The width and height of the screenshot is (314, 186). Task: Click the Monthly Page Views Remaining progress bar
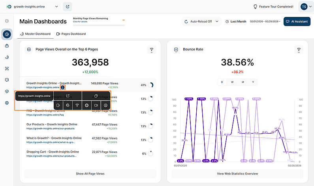99,25
